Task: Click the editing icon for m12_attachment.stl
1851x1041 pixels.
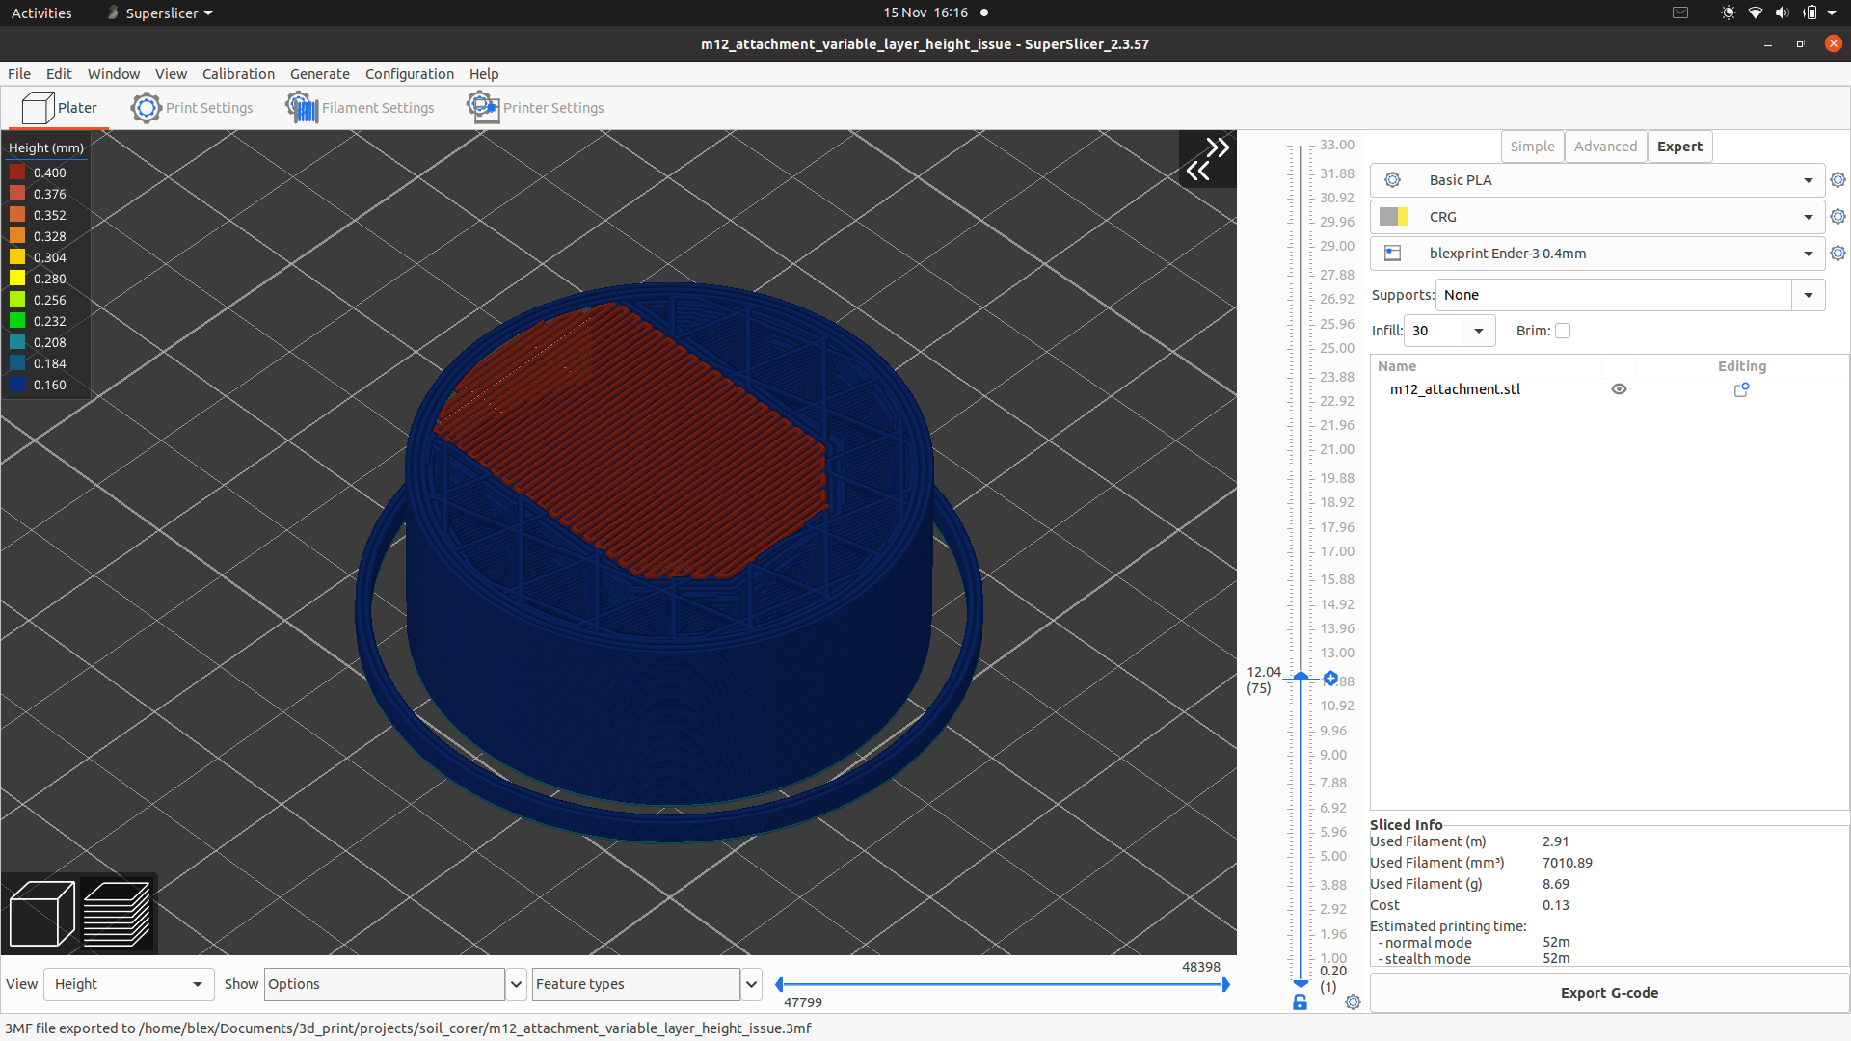Action: pos(1741,389)
